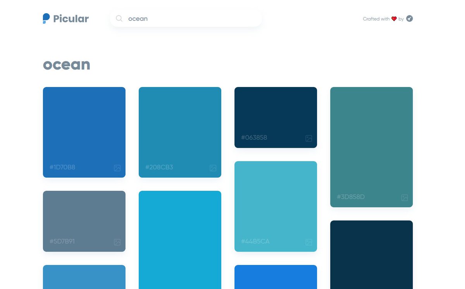
Task: Select the bright cyan swatch without visible hex
Action: click(x=180, y=240)
